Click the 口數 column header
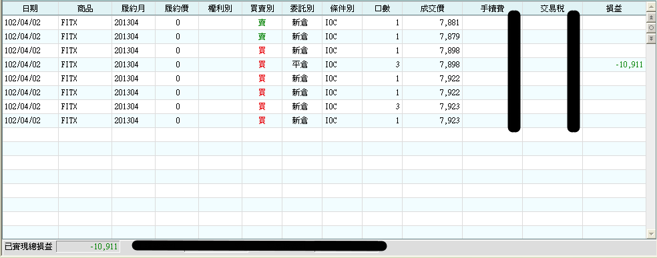 [x=382, y=9]
